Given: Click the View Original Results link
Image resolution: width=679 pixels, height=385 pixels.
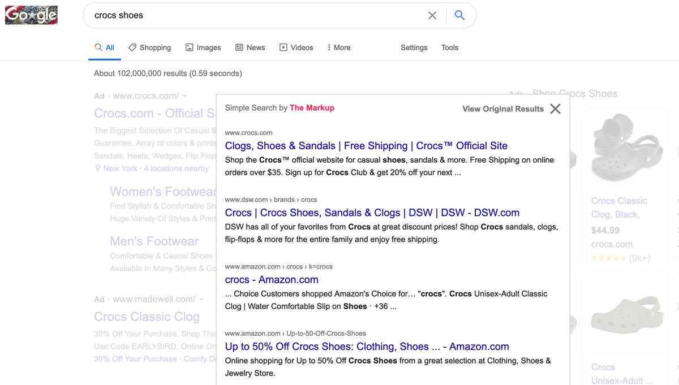Looking at the screenshot, I should (x=502, y=109).
